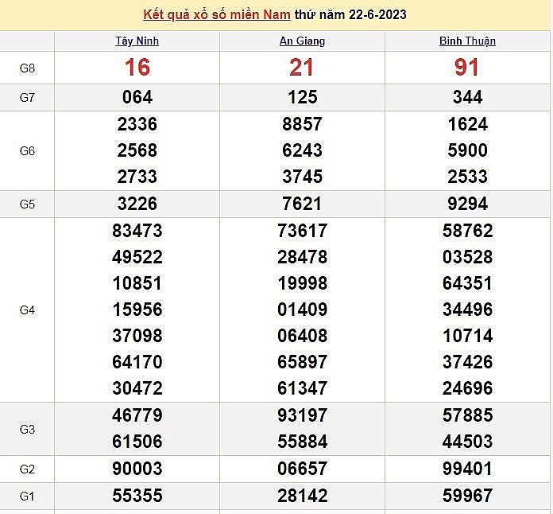
Task: Select the G2 prize row label
Action: pos(27,469)
